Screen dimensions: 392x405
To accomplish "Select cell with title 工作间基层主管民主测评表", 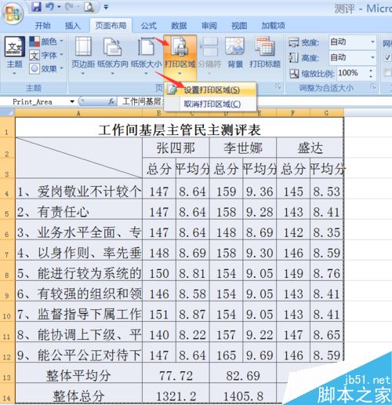I will tap(180, 130).
